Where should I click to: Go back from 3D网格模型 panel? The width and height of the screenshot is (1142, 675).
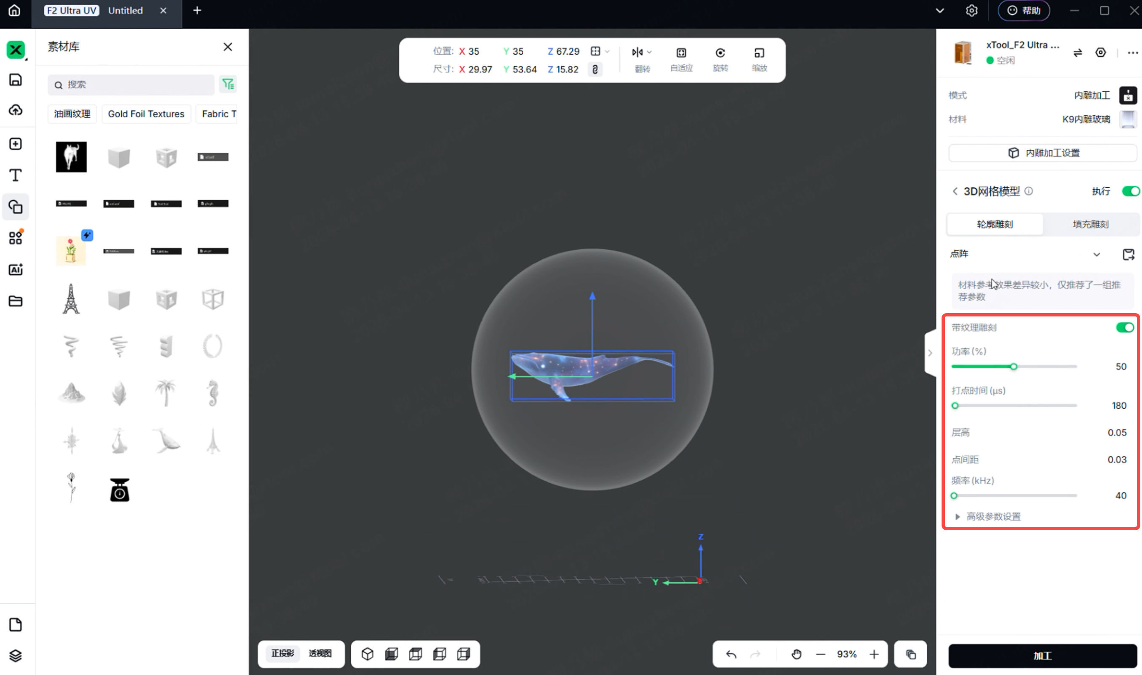[x=955, y=191]
